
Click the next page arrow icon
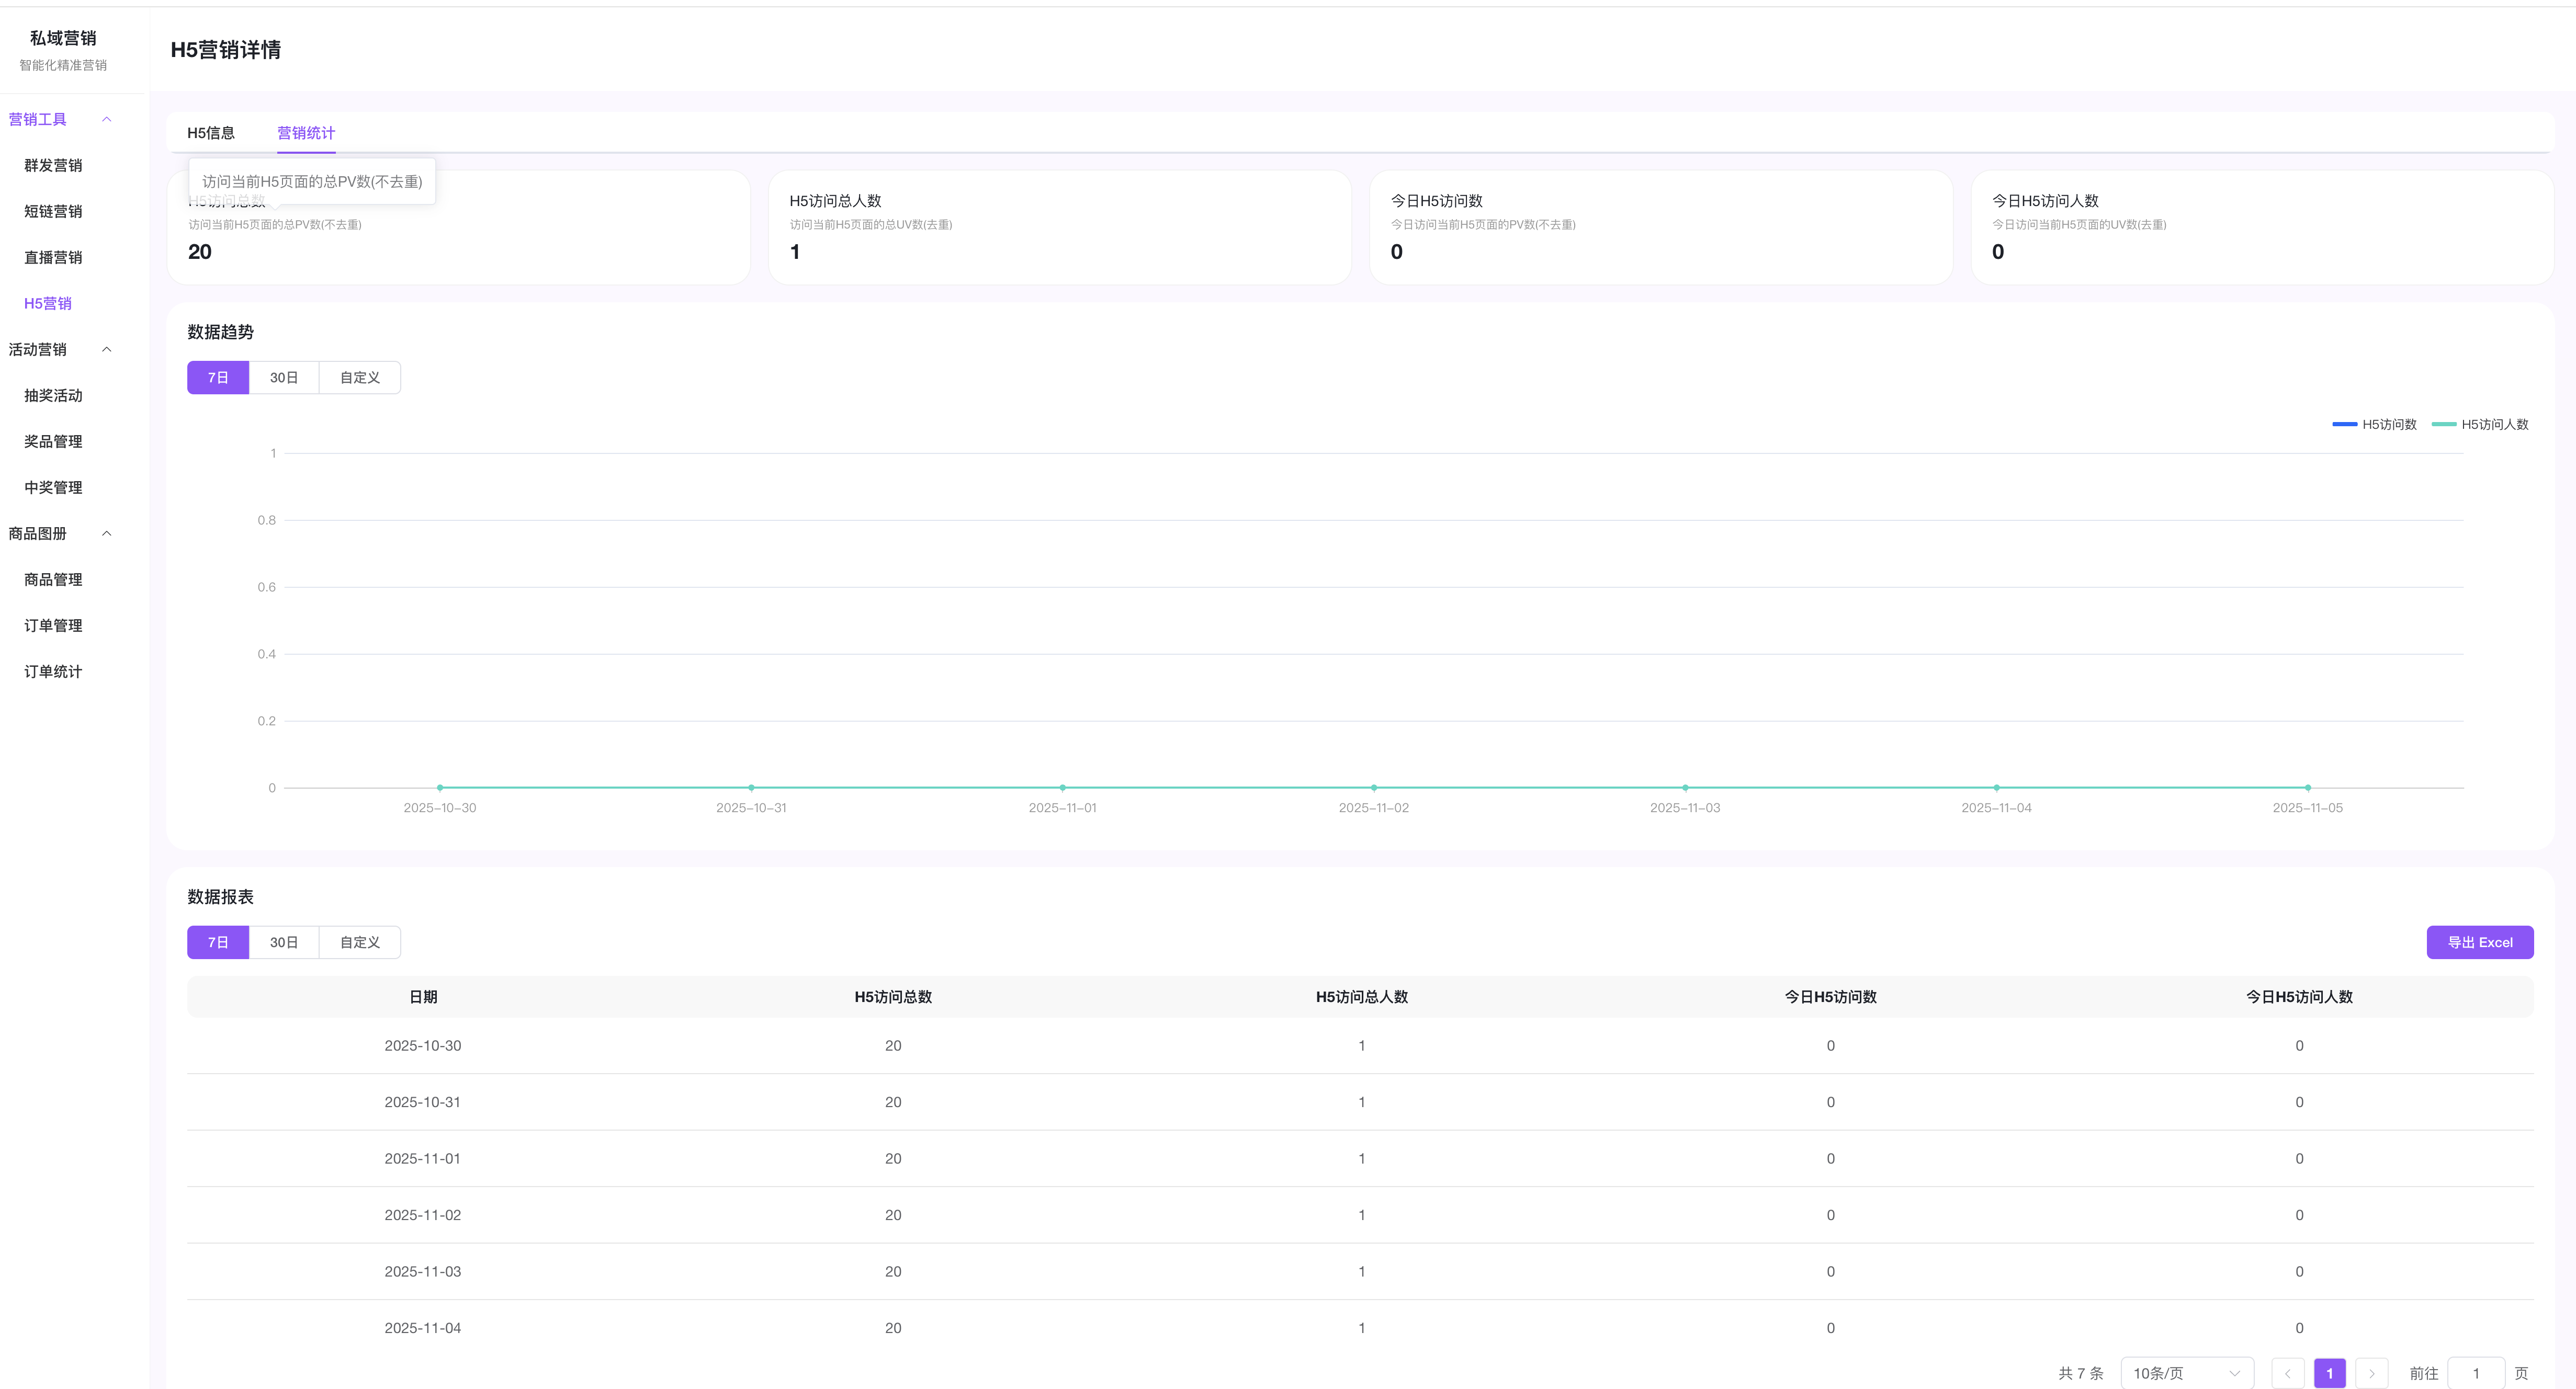pos(2371,1373)
